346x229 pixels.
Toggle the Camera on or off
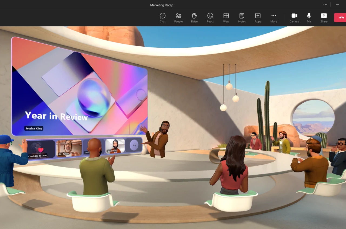click(294, 18)
